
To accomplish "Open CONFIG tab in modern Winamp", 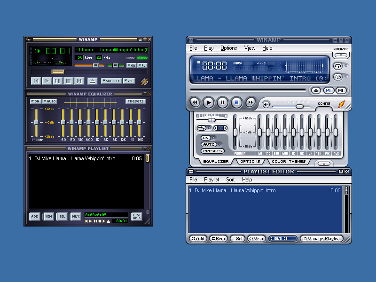I will pos(324,103).
